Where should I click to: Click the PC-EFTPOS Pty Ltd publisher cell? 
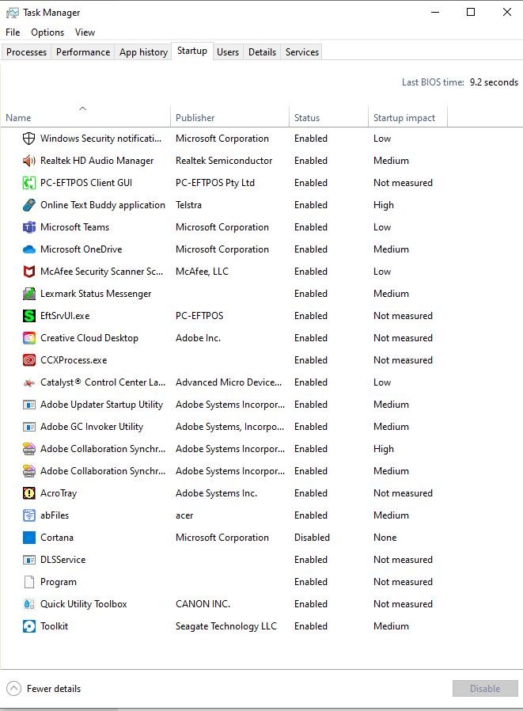click(x=215, y=183)
